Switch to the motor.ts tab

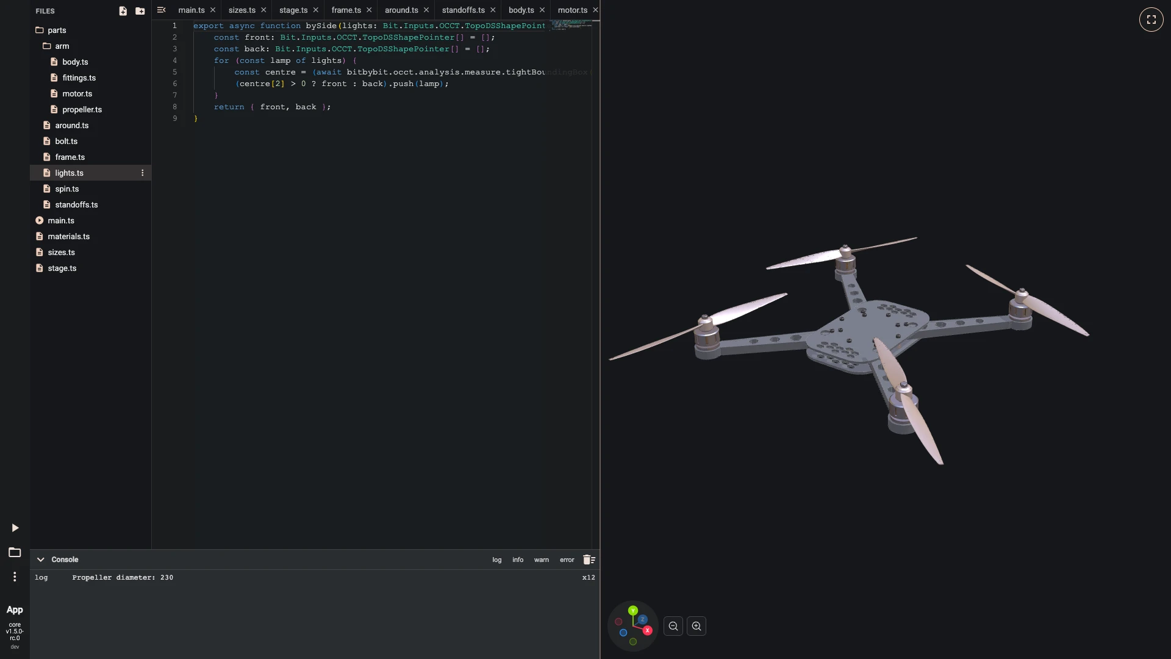click(573, 10)
